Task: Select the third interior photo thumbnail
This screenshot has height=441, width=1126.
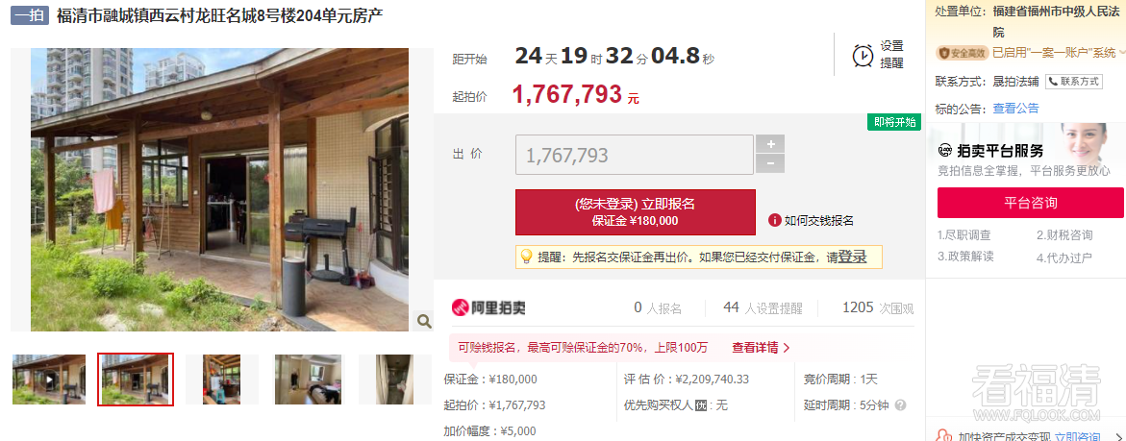Action: tap(222, 380)
